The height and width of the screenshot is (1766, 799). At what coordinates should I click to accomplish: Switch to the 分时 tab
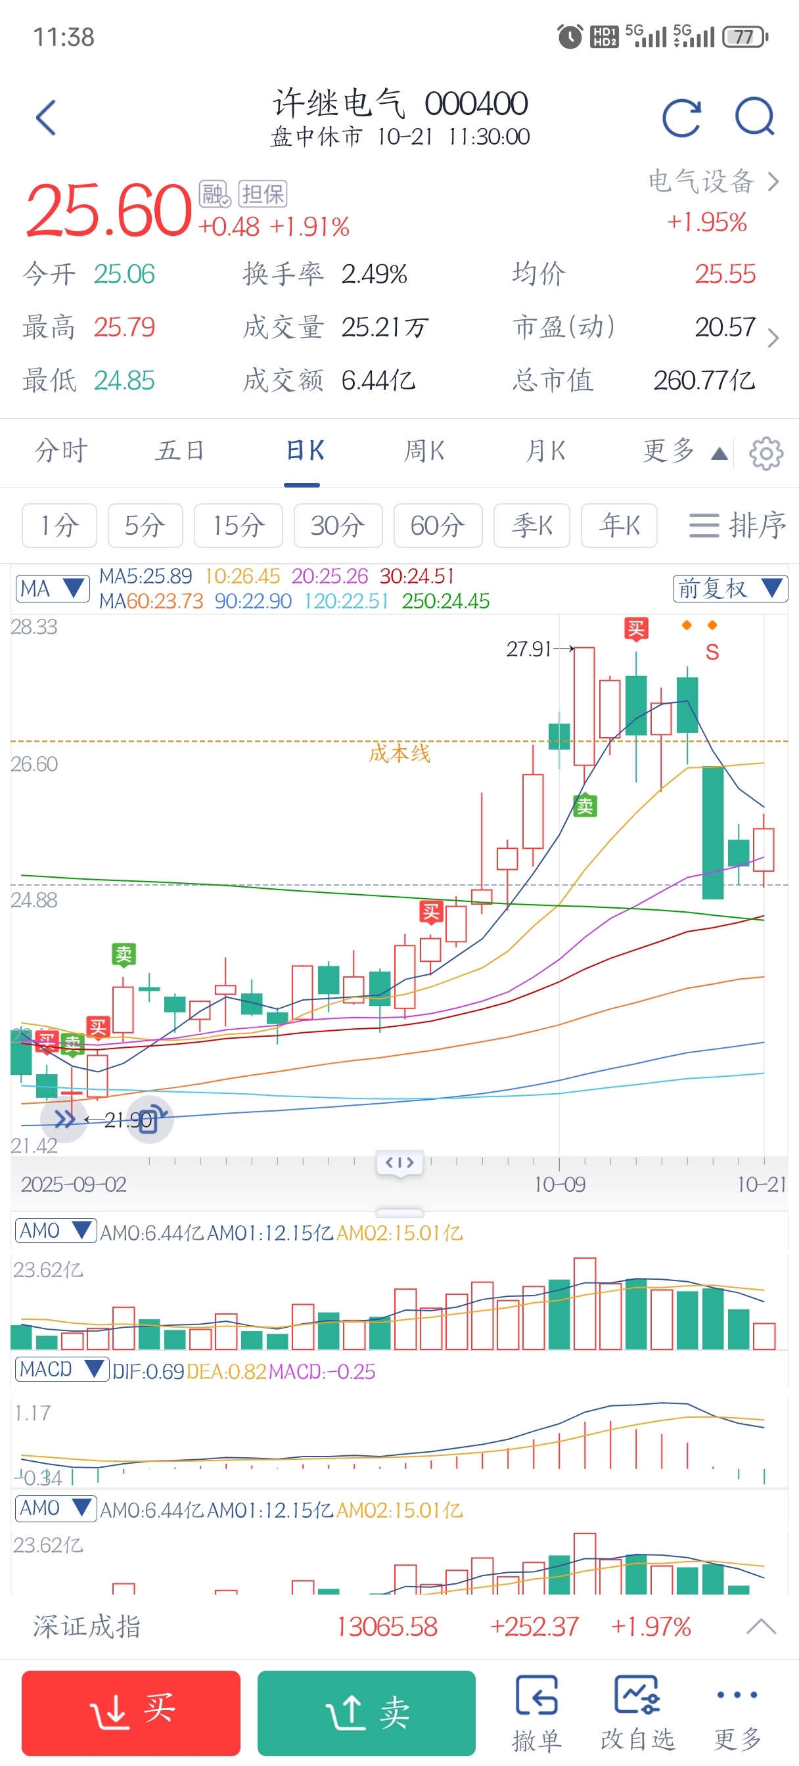[x=62, y=451]
